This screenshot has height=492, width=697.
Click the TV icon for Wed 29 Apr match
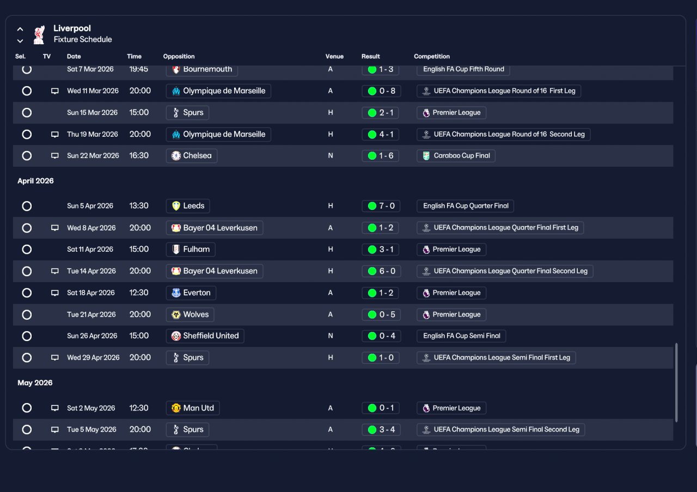click(x=54, y=358)
